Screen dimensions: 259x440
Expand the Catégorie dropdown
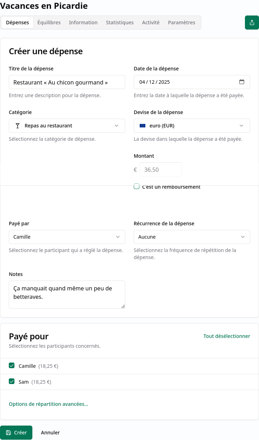(67, 126)
